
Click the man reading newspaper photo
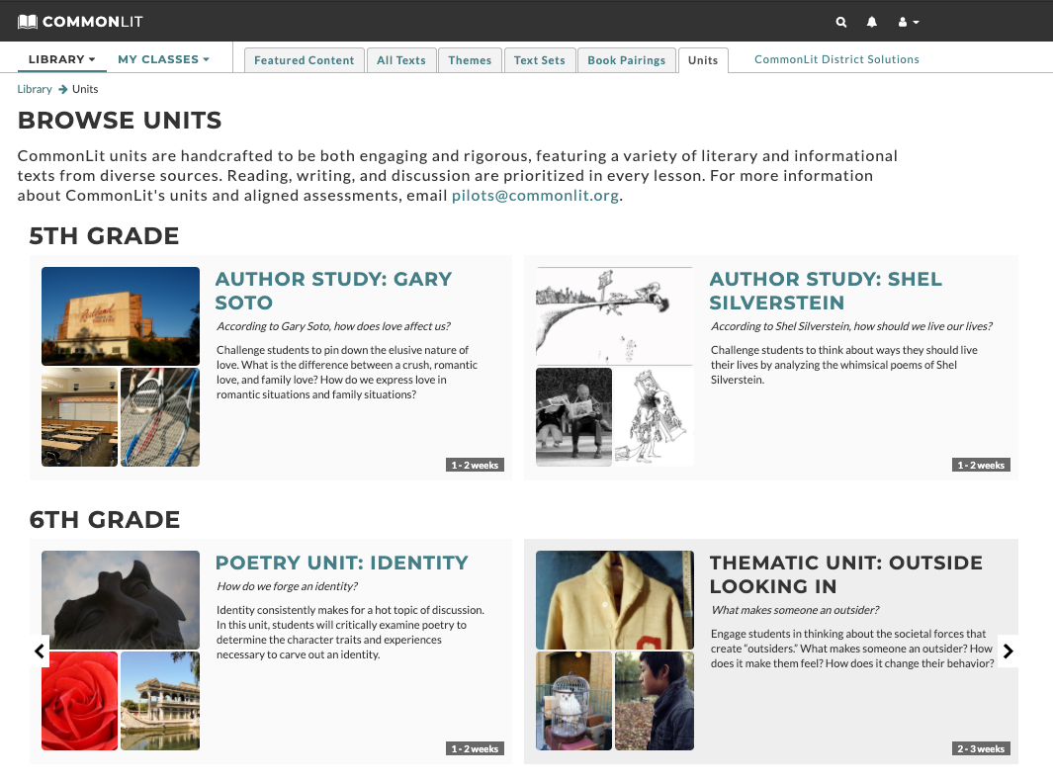[x=573, y=417]
